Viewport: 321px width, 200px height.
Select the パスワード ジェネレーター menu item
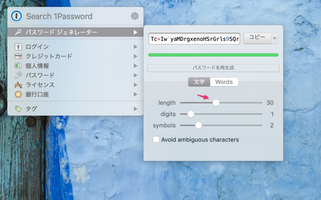[75, 32]
